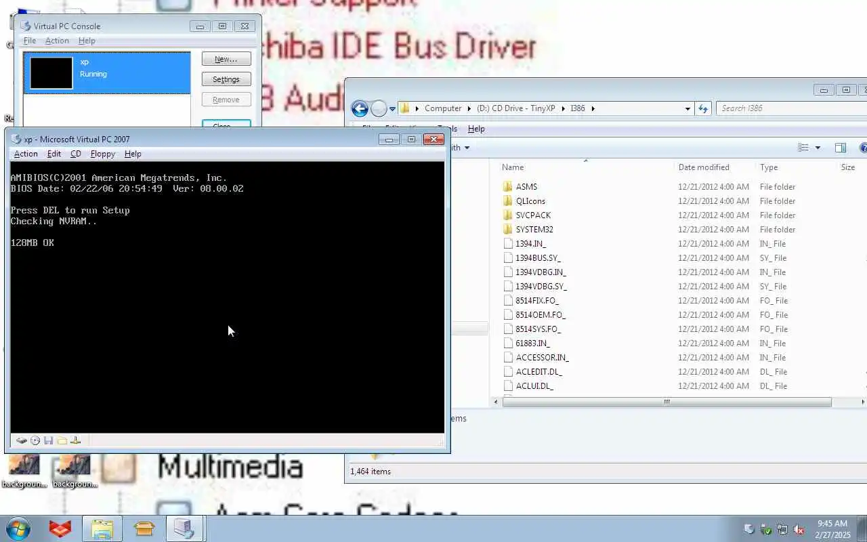
Task: Click the Search I386 input field
Action: pos(791,108)
